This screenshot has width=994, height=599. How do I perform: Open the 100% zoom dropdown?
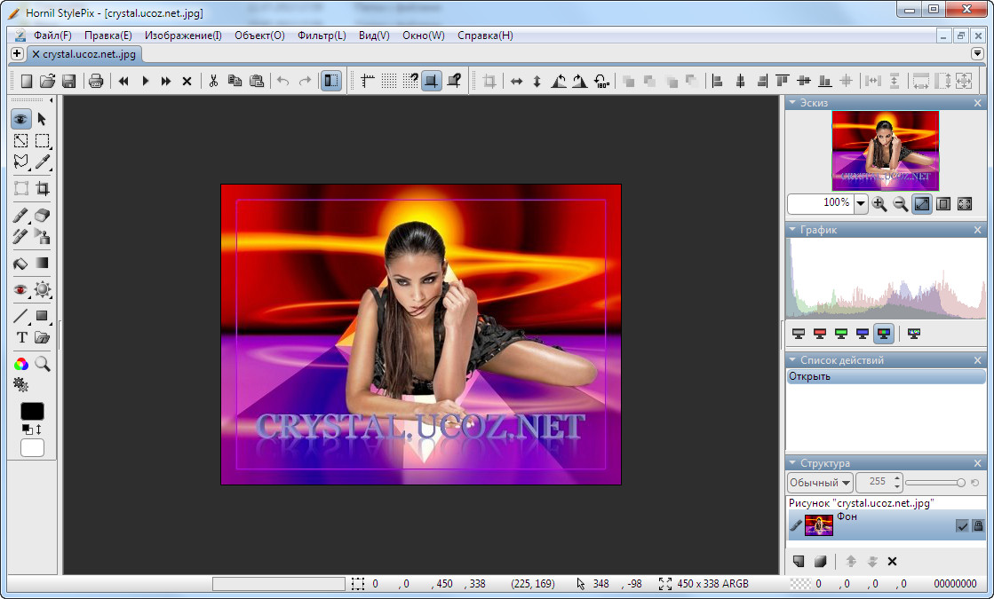click(861, 203)
